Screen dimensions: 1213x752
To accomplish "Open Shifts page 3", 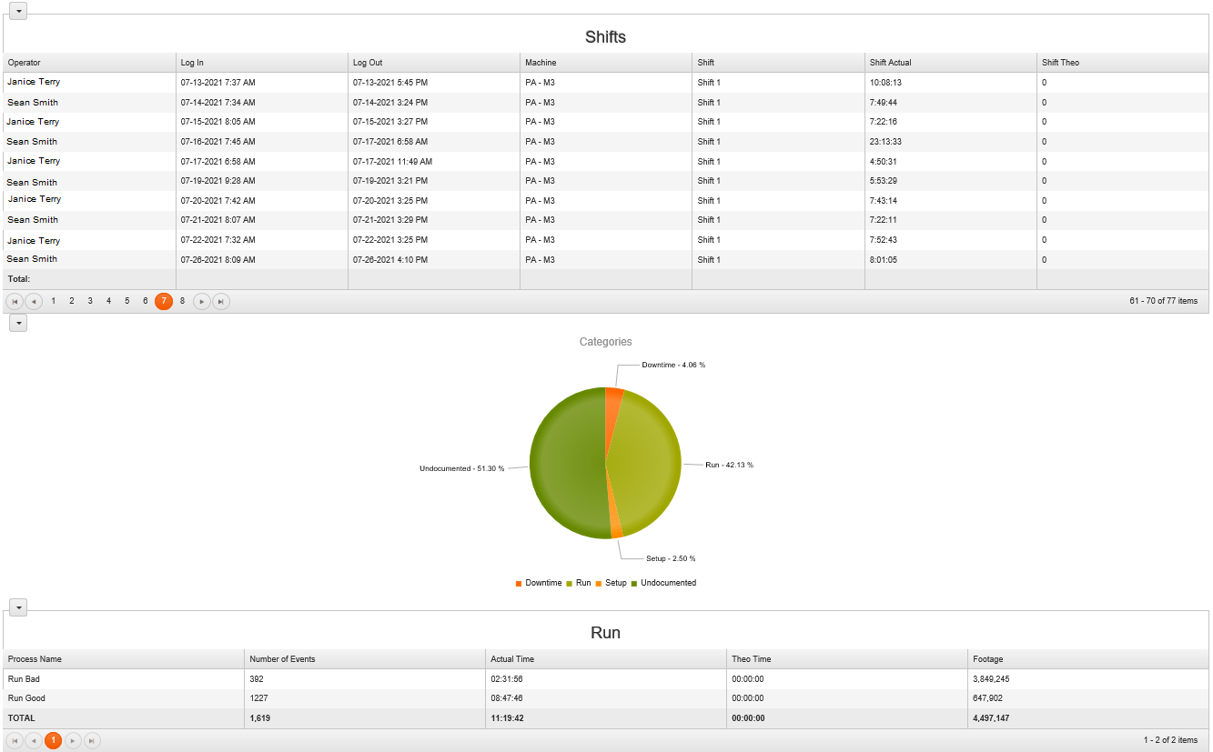I will [x=90, y=301].
